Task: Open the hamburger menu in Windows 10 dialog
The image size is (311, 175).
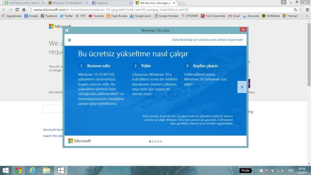Action: click(70, 40)
